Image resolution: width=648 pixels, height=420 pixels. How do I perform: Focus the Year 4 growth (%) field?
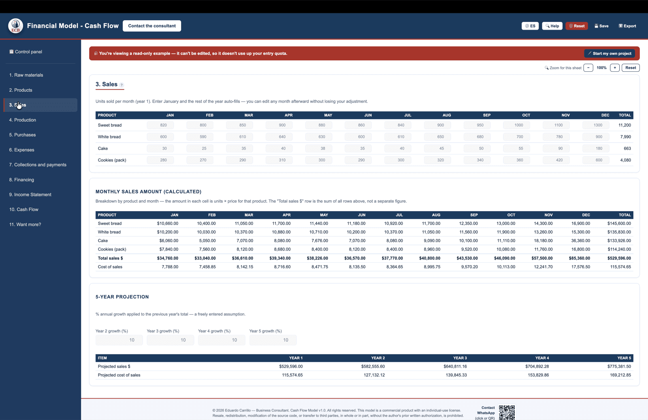point(222,340)
